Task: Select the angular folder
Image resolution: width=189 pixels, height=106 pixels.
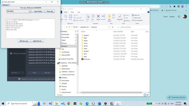Action: (86, 35)
